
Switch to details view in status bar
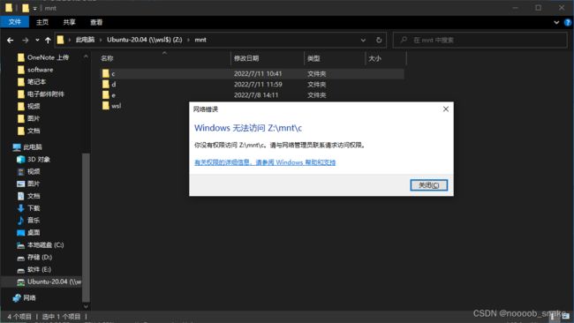tap(553, 317)
